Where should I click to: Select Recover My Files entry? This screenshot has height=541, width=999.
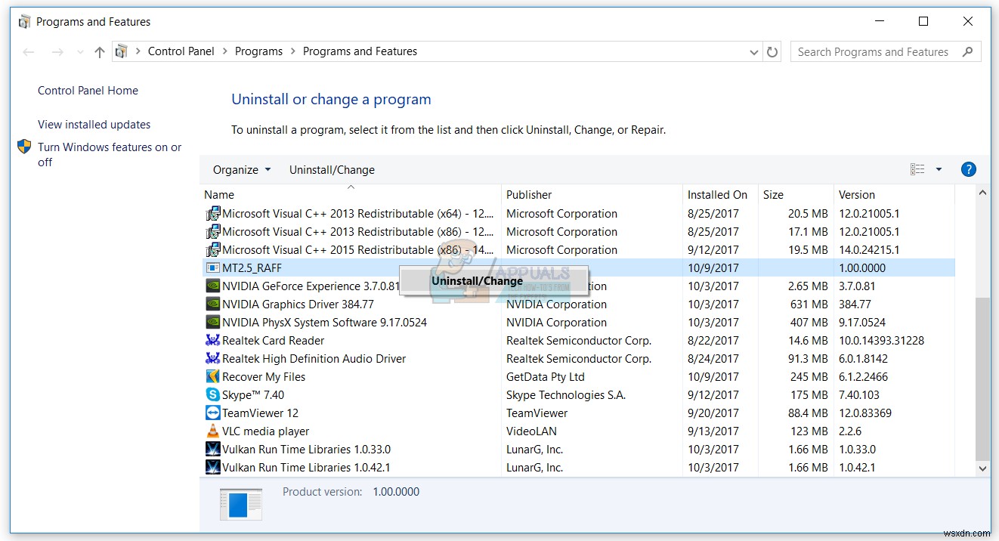click(264, 377)
